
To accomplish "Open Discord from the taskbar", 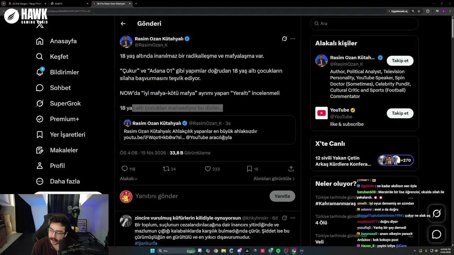I will [239, 251].
